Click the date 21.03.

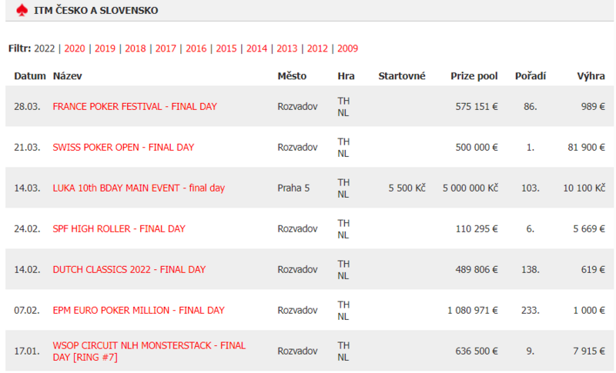point(27,148)
